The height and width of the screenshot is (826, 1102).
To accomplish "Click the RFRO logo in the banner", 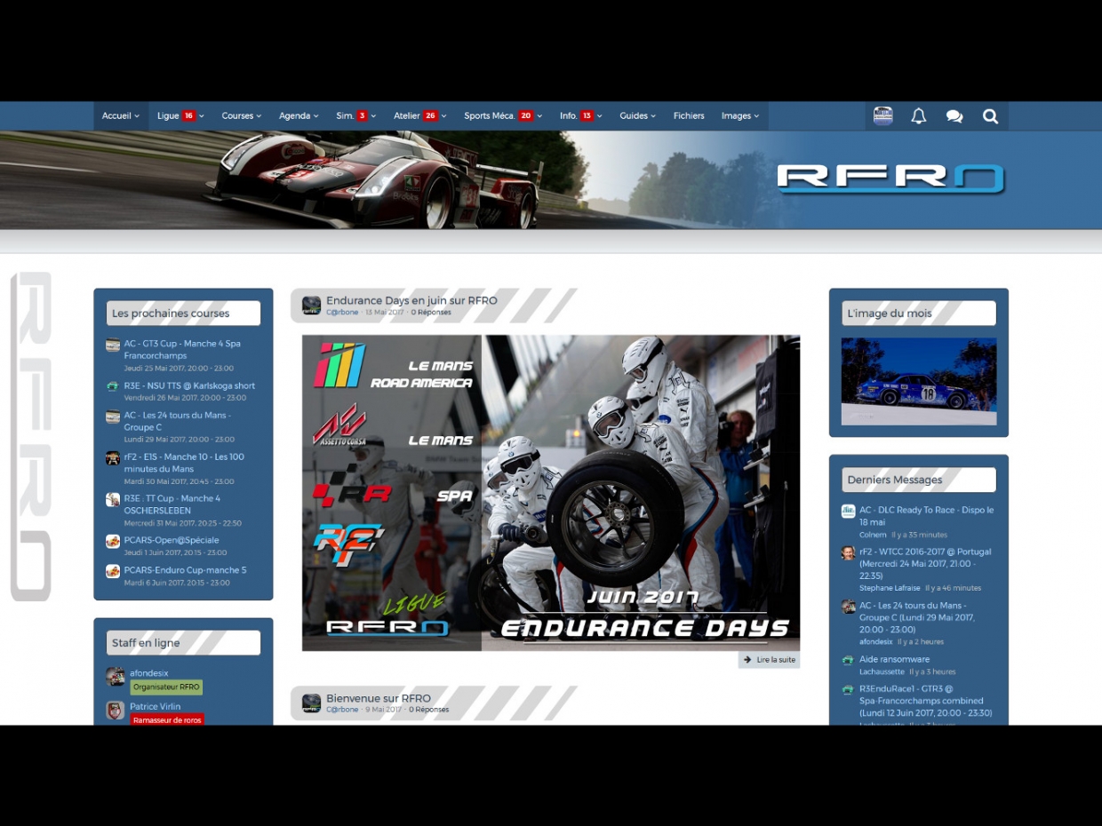I will [x=890, y=178].
